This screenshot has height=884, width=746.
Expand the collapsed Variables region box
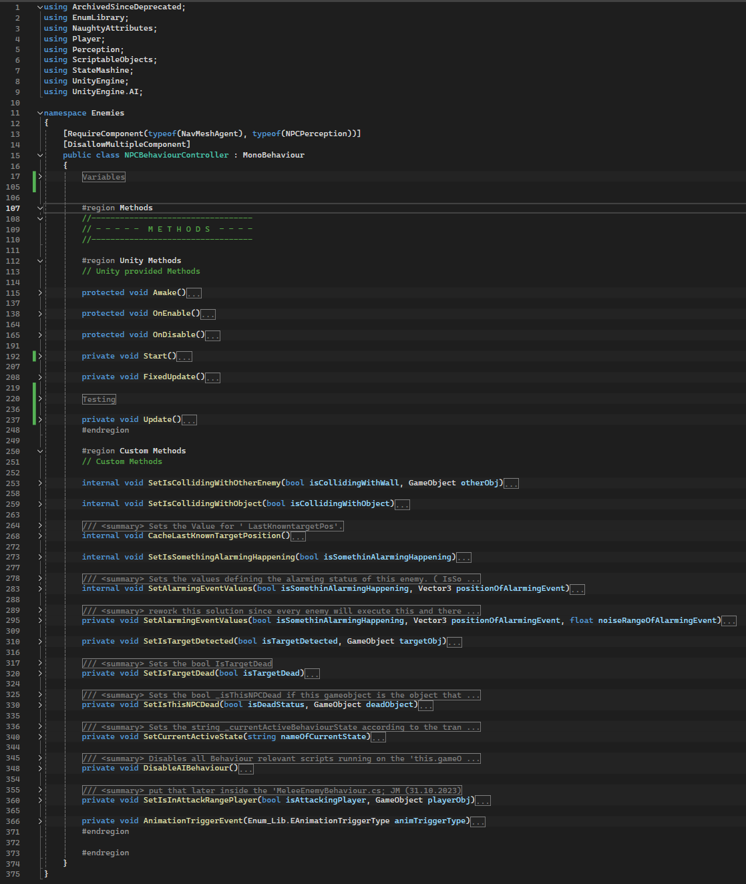point(104,177)
